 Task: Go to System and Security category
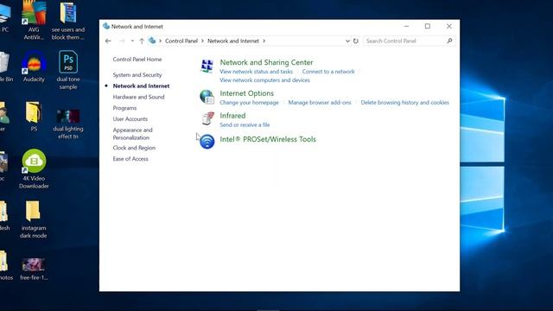pyautogui.click(x=137, y=75)
